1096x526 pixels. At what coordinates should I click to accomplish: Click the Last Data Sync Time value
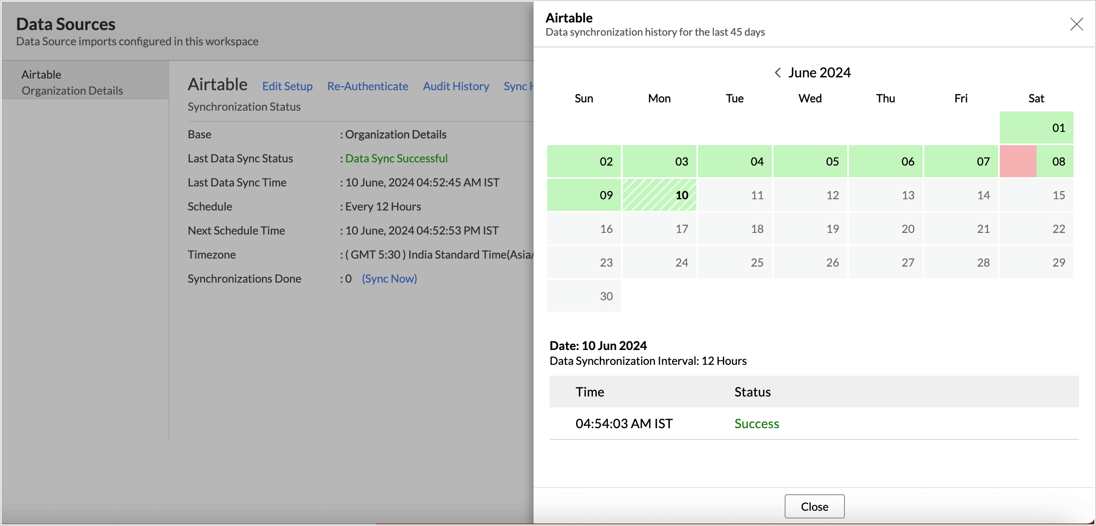click(x=422, y=182)
